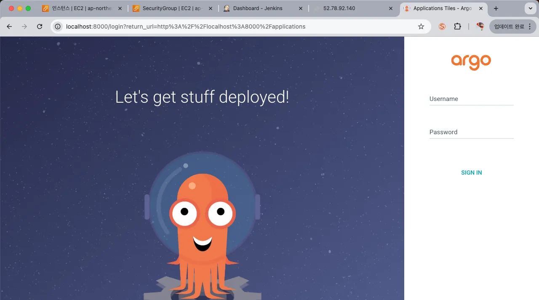The height and width of the screenshot is (300, 539).
Task: Open the Extensions puzzle icon
Action: click(x=457, y=27)
